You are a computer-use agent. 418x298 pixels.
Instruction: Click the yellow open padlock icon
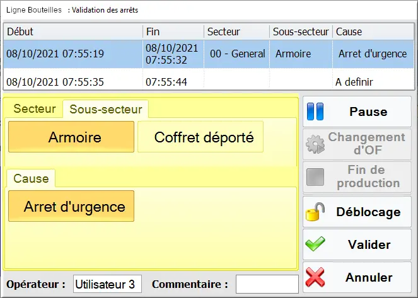315,212
